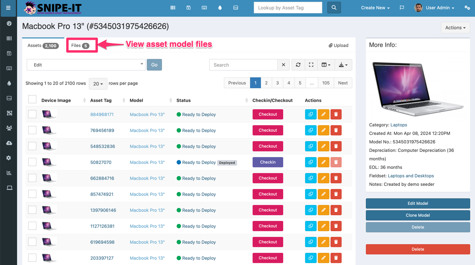Open the admin settings gears icon at the top right
The width and height of the screenshot is (475, 265).
[467, 7]
